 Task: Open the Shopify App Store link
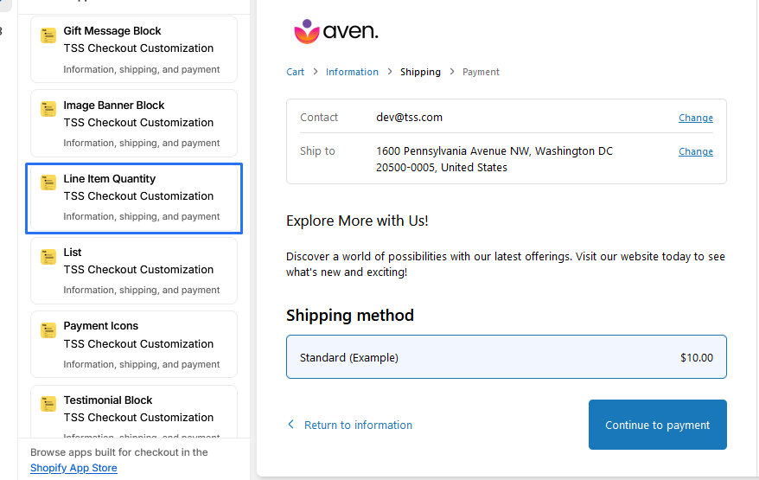coord(73,468)
